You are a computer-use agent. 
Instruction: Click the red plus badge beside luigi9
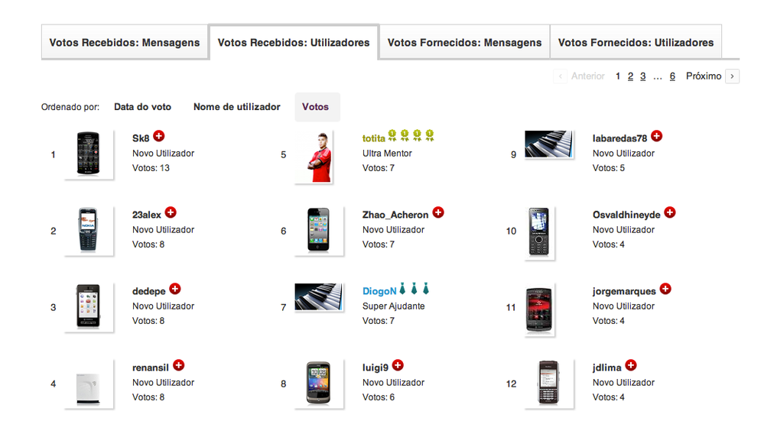coord(398,365)
